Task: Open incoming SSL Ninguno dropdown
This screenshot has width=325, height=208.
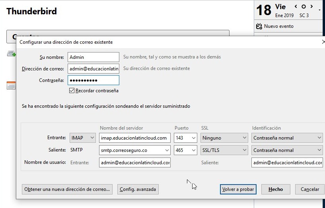Action: (224, 138)
